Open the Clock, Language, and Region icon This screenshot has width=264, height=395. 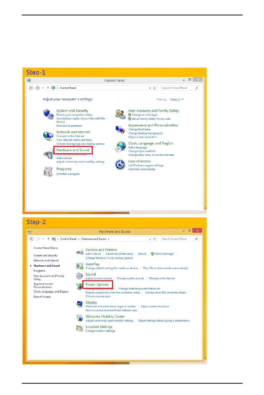click(121, 147)
